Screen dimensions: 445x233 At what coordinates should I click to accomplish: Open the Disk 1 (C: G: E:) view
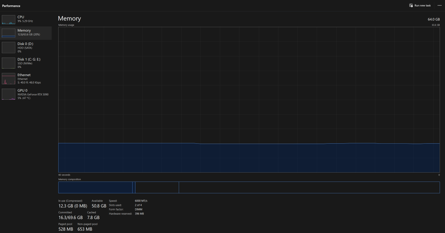[26, 63]
